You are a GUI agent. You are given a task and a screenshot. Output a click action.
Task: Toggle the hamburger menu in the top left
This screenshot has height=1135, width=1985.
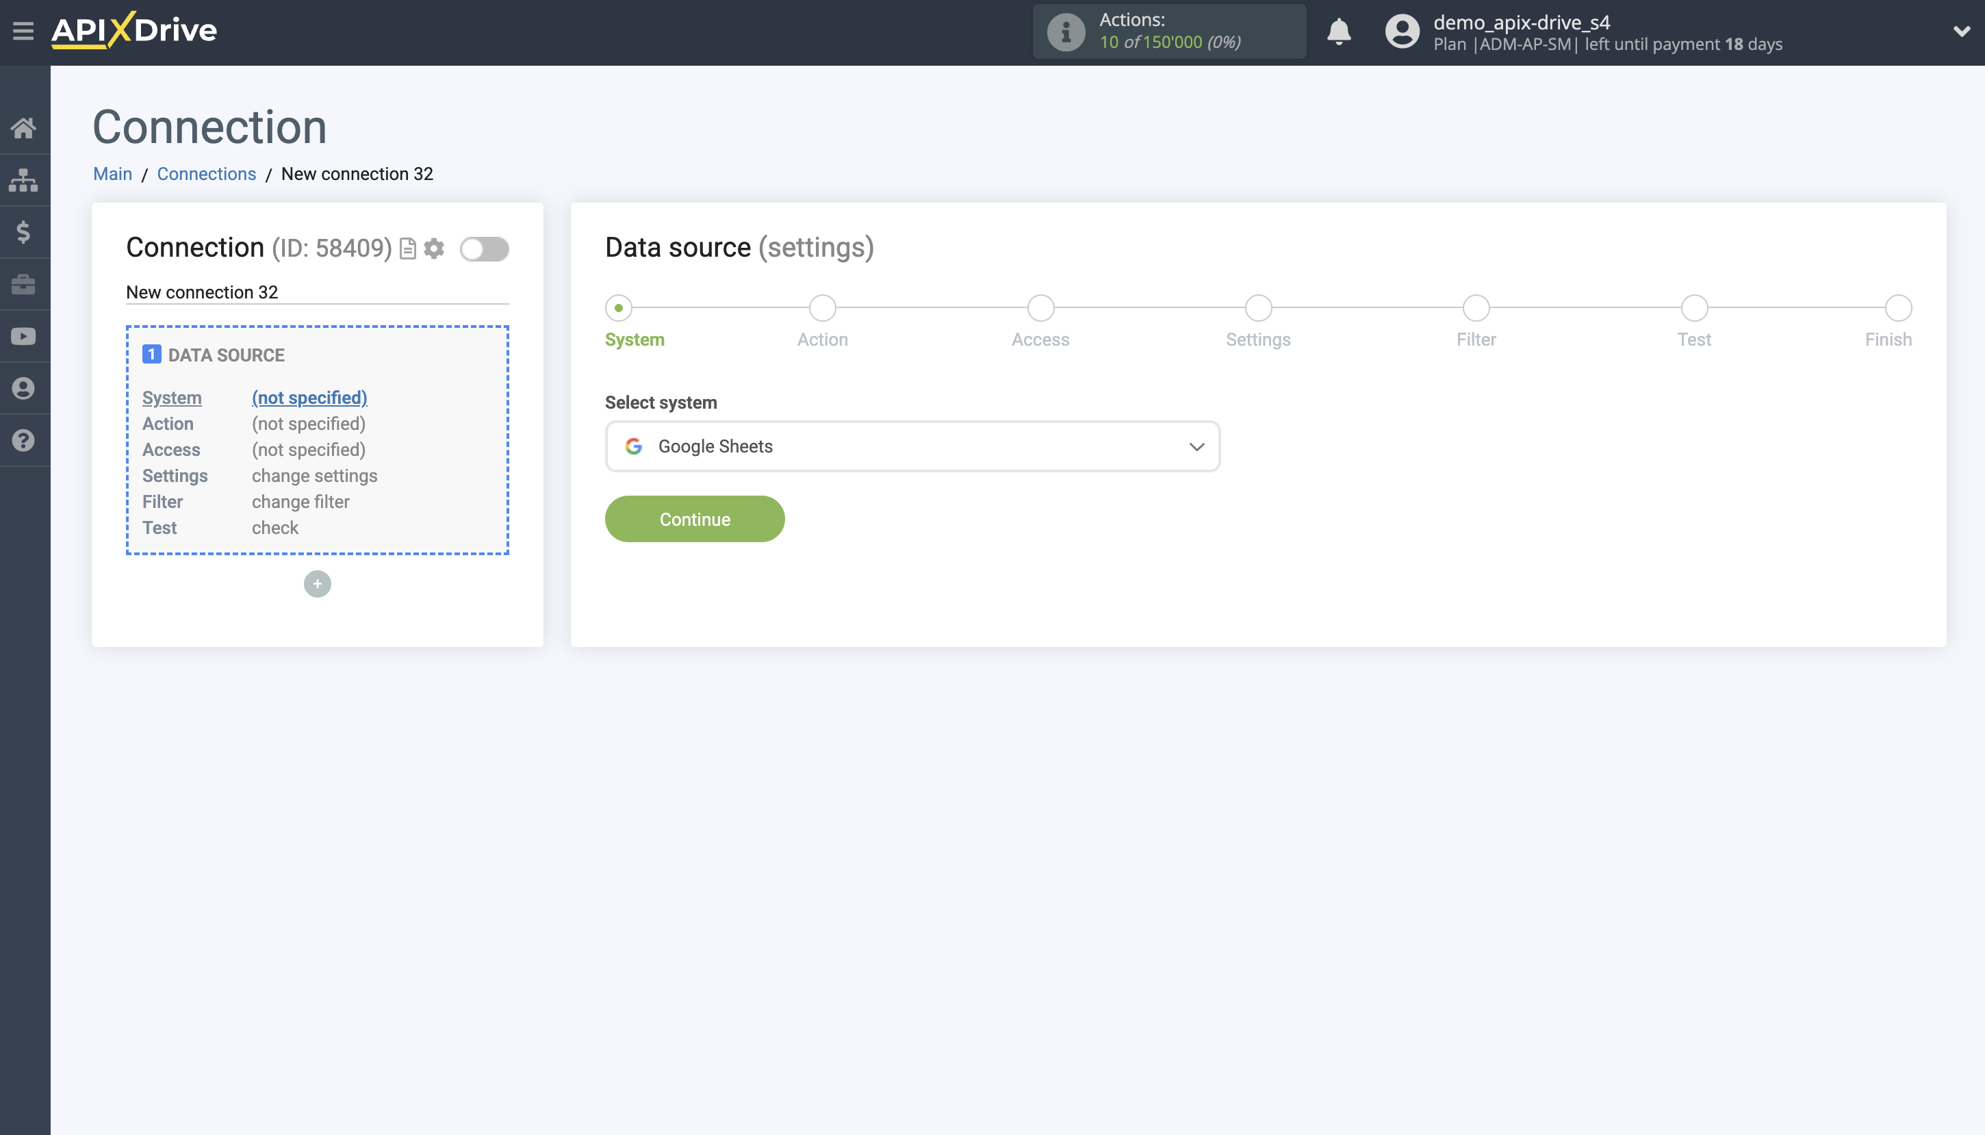(x=23, y=30)
